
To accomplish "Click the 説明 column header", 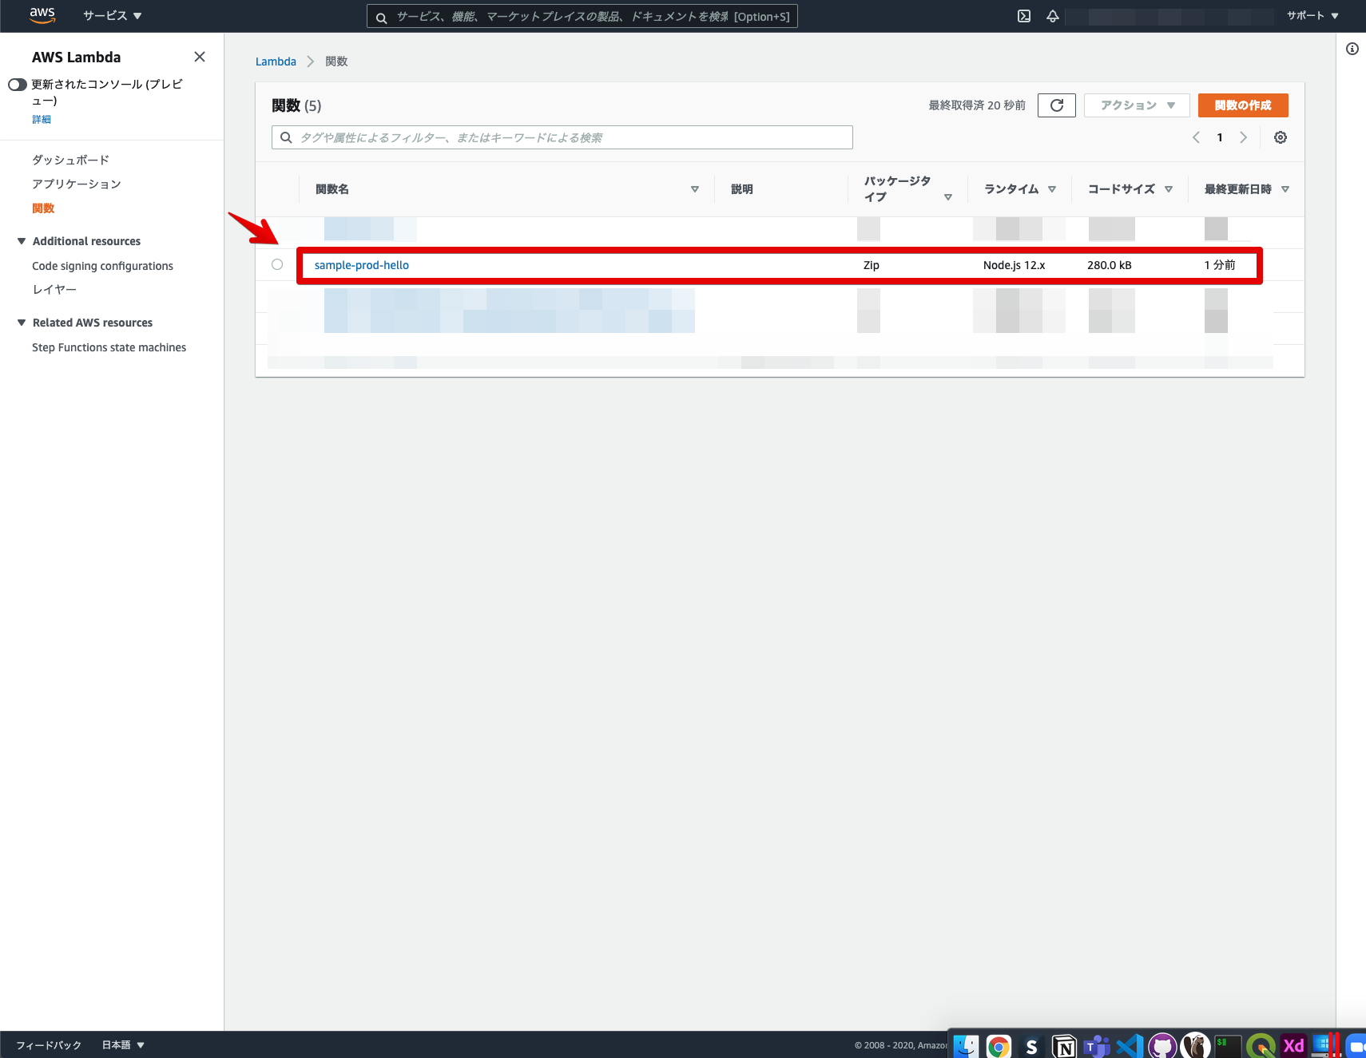I will point(742,189).
